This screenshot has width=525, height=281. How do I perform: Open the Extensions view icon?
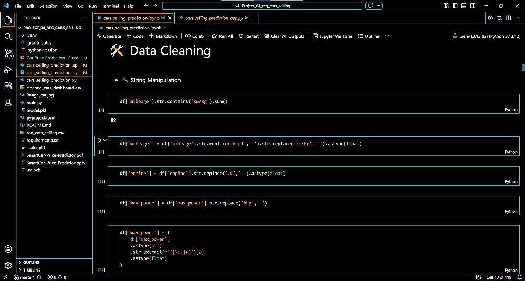tap(8, 86)
